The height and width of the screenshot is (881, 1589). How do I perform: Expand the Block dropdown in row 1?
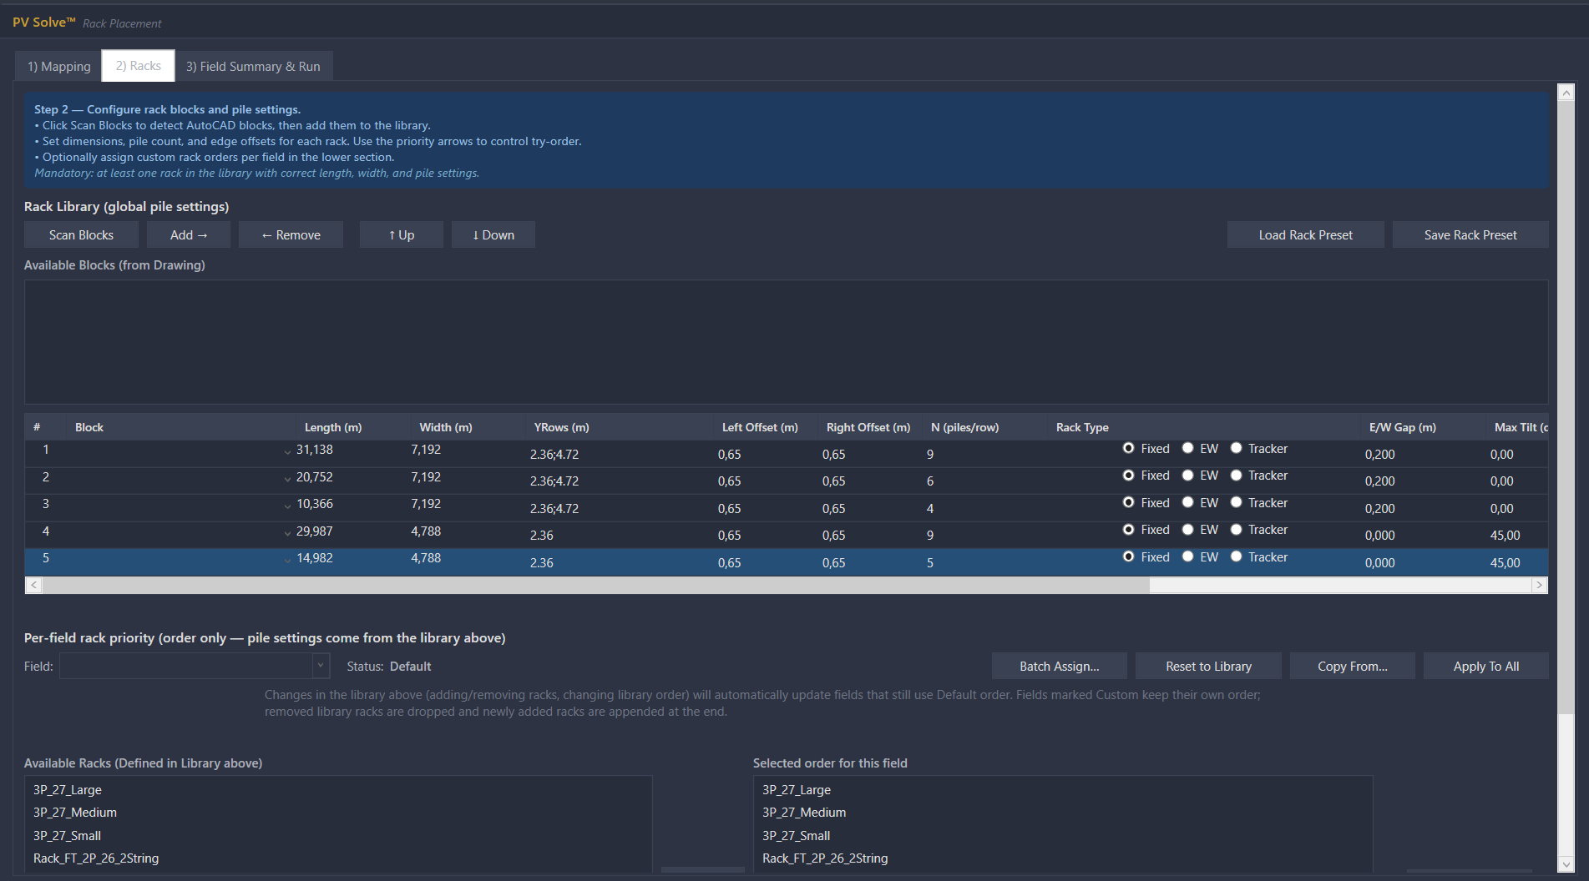tap(287, 451)
